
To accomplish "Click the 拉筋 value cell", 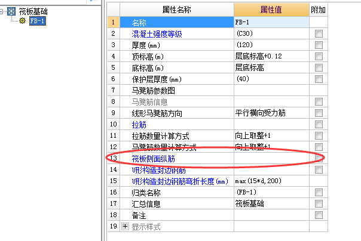I will (x=271, y=124).
